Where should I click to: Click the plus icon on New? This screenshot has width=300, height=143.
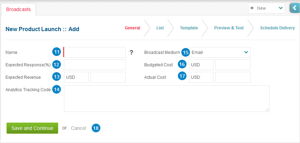point(252,8)
